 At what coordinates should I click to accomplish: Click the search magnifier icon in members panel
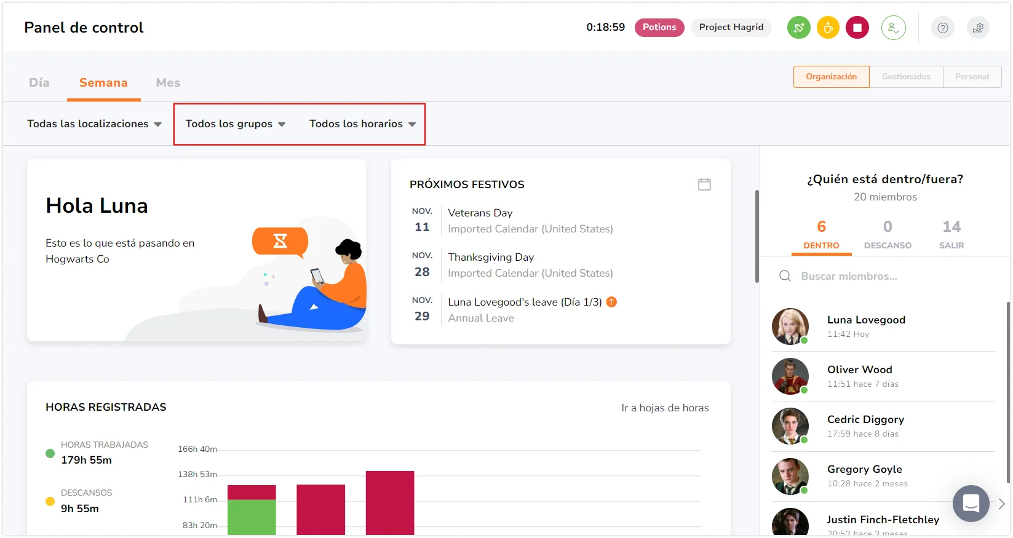click(785, 276)
